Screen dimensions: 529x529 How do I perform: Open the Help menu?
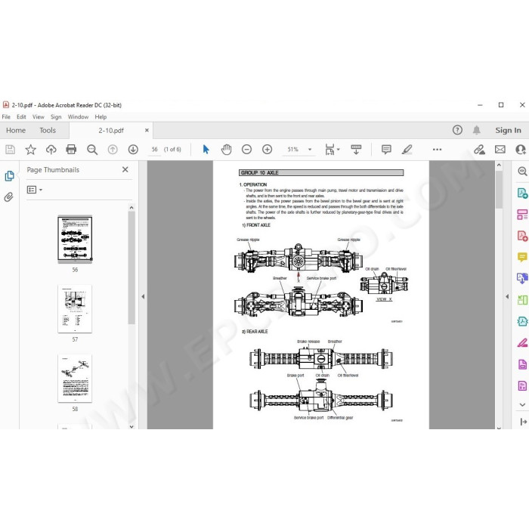[101, 116]
